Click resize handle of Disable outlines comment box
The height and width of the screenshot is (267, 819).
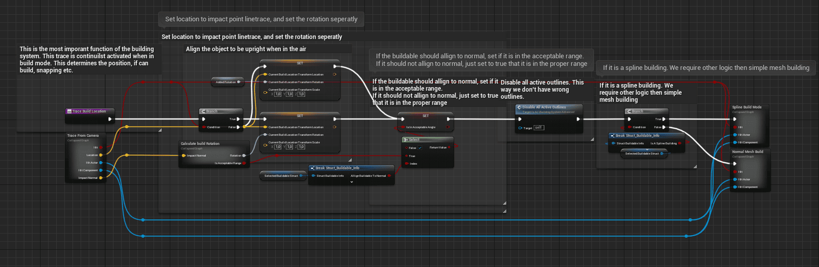coord(591,139)
